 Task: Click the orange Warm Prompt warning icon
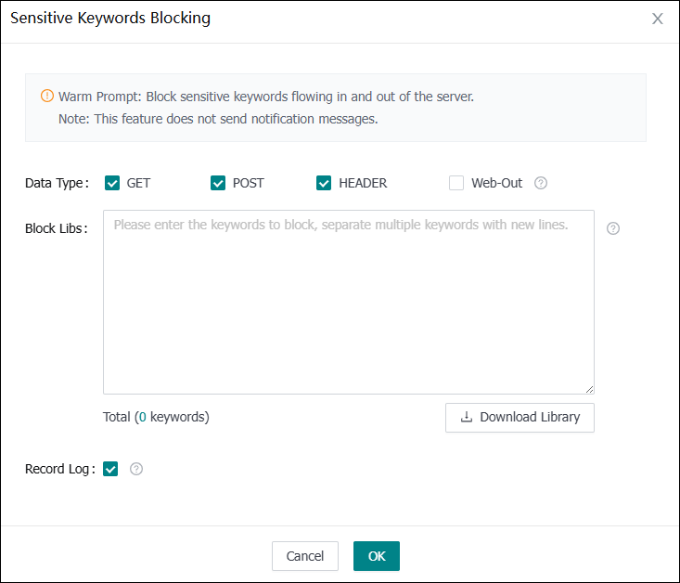[x=47, y=97]
